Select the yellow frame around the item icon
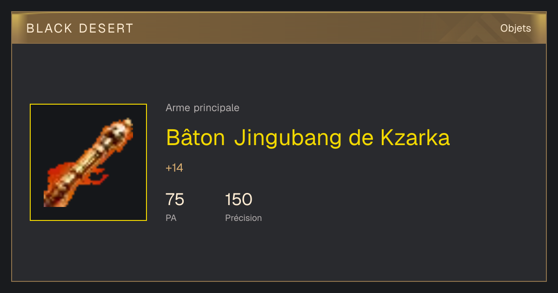This screenshot has height=293, width=558. click(x=88, y=162)
